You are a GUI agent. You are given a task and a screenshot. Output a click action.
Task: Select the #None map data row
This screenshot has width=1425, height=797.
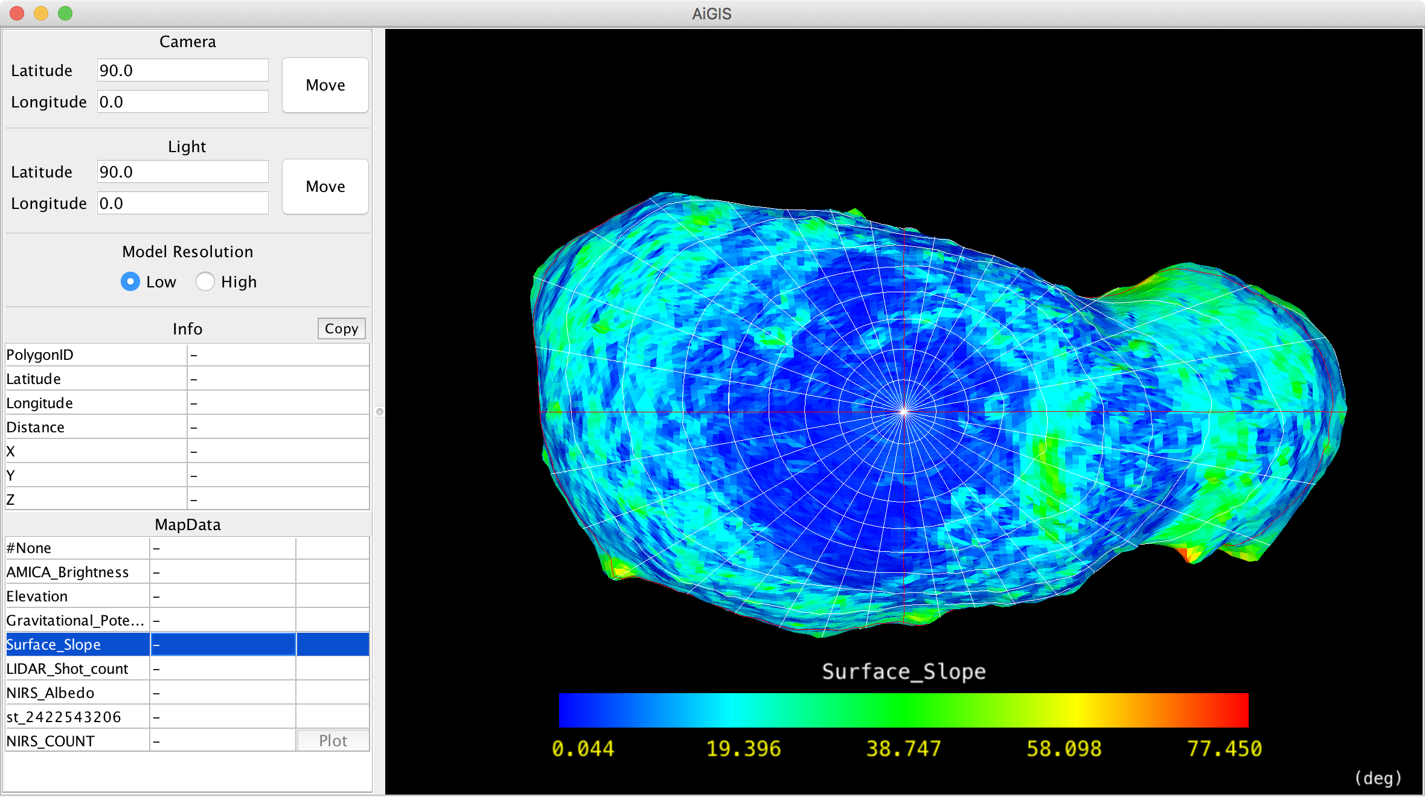(x=77, y=548)
